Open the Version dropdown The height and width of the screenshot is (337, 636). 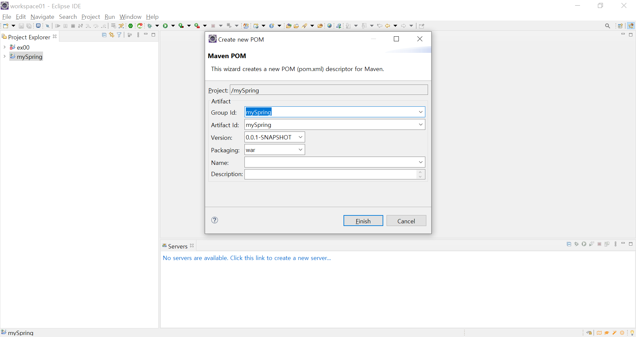pyautogui.click(x=300, y=137)
